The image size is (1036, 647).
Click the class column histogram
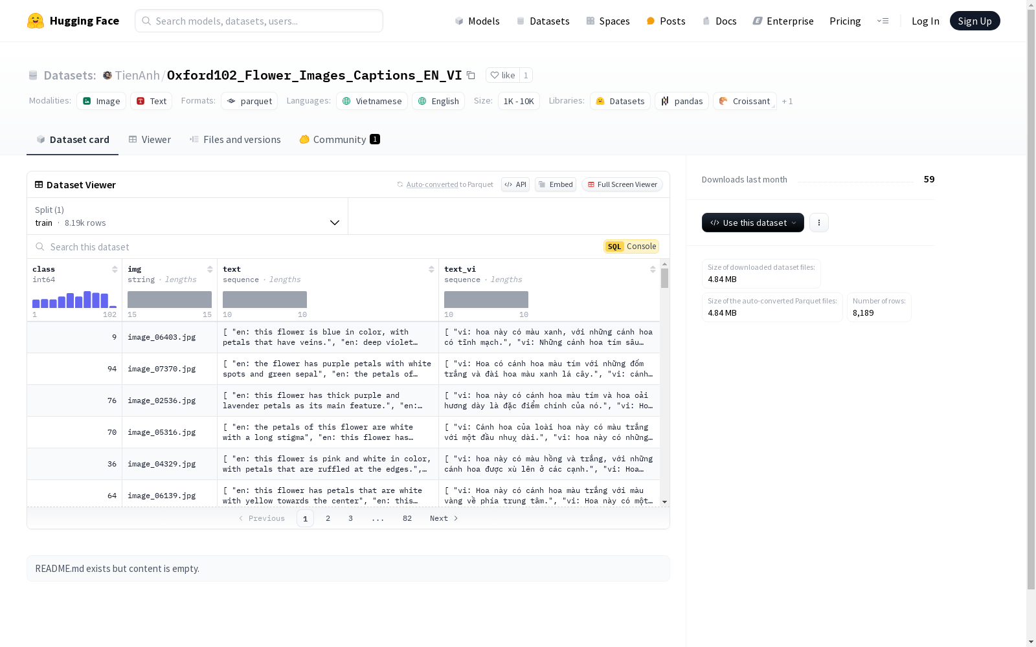[74, 300]
